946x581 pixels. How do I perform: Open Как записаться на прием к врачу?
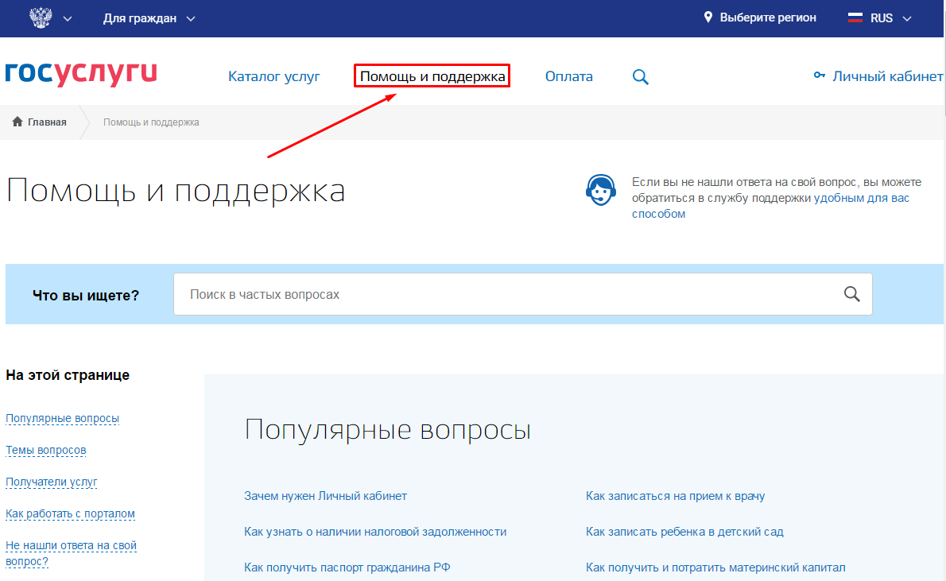pos(675,496)
